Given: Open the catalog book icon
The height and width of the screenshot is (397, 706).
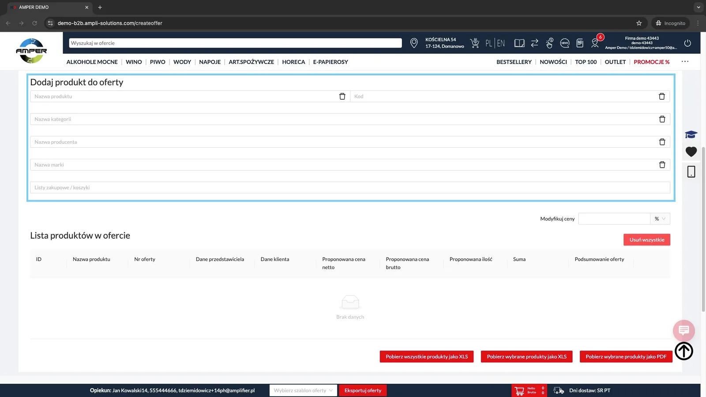Looking at the screenshot, I should (519, 43).
